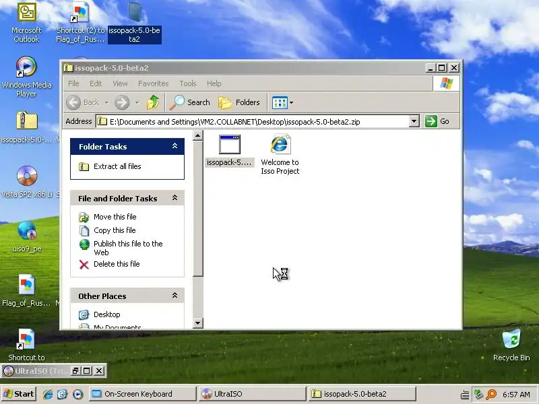Open the Tools menu
The image size is (539, 404).
[x=188, y=83]
